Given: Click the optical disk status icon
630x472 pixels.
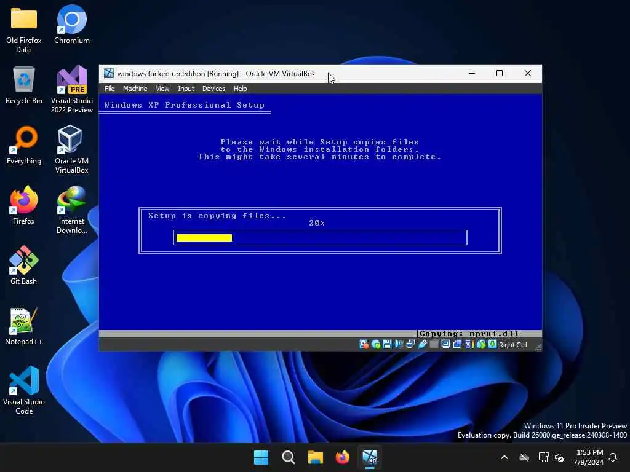Looking at the screenshot, I should tap(376, 344).
